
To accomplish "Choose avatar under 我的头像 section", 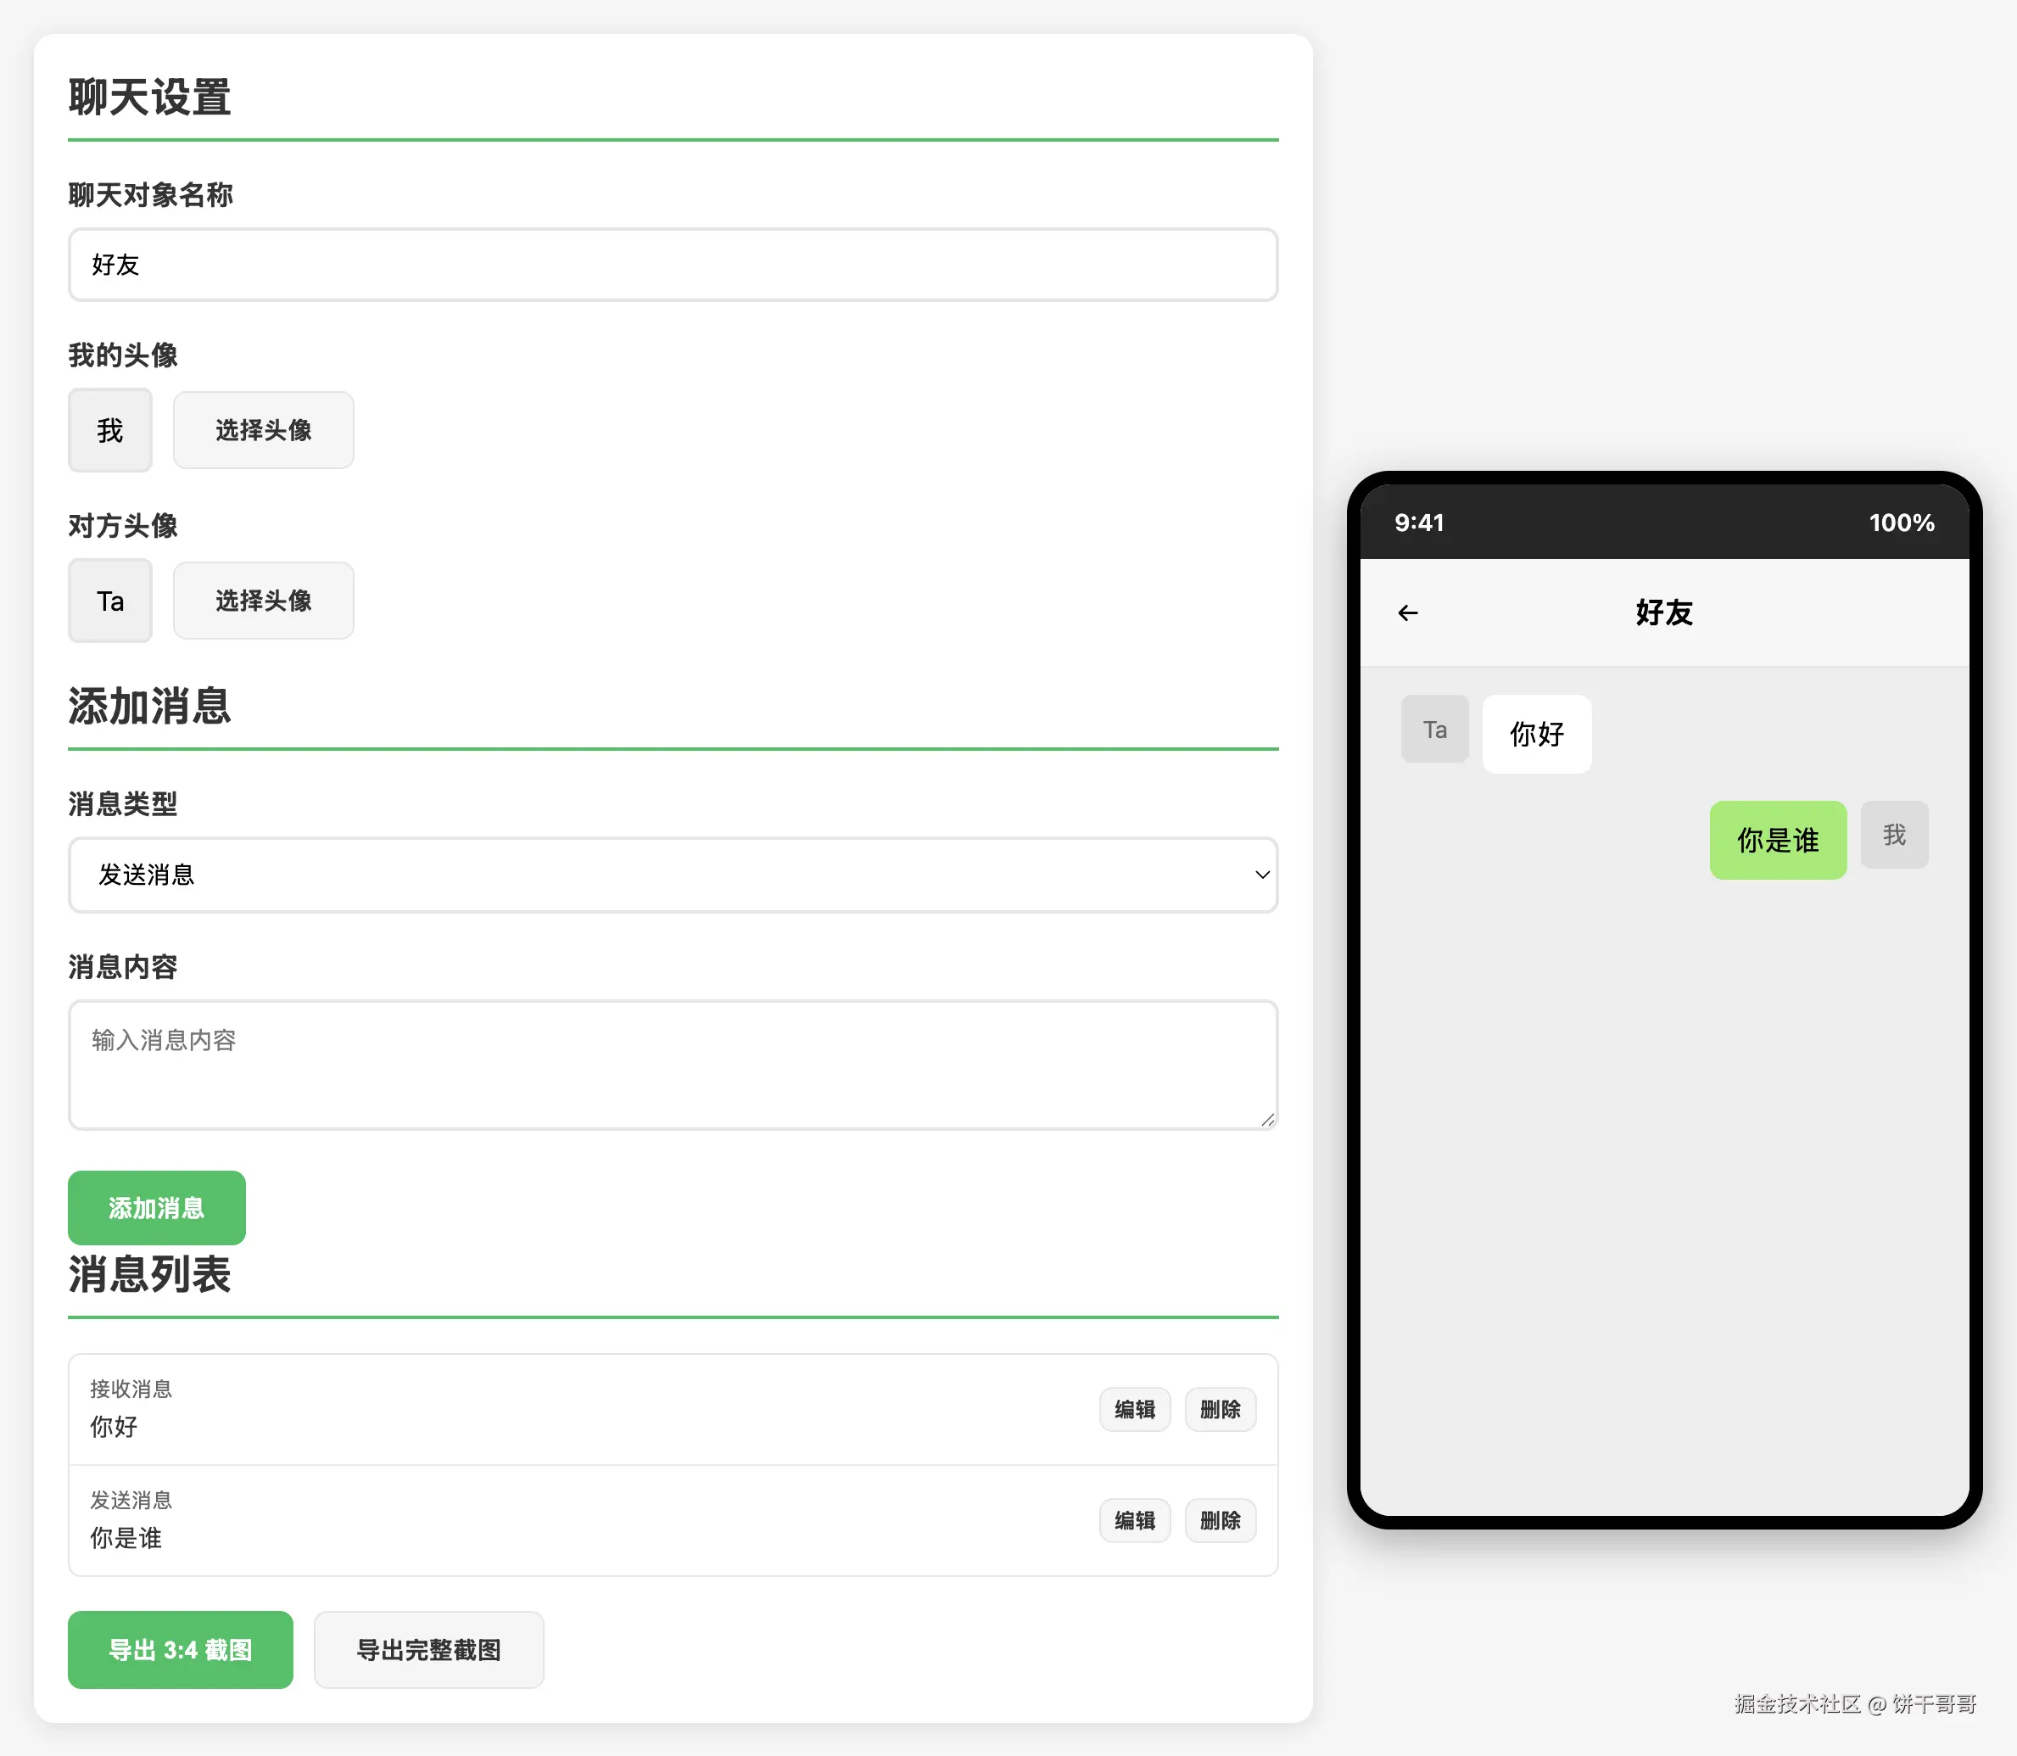I will click(x=263, y=430).
